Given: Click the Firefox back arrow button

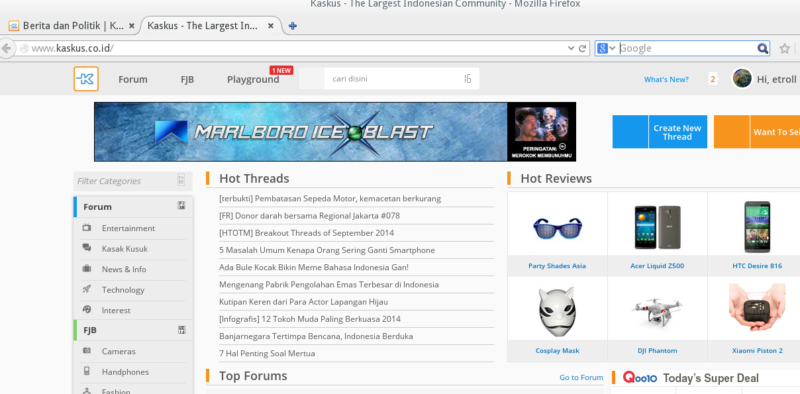Looking at the screenshot, I should click(5, 48).
